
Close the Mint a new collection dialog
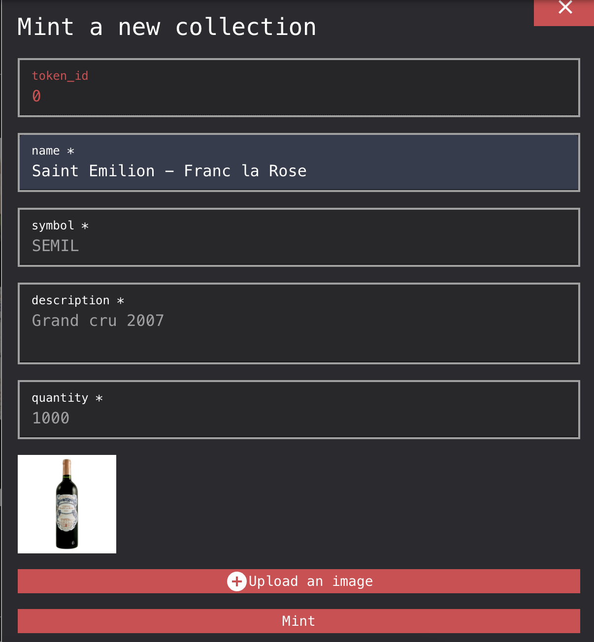pos(565,9)
